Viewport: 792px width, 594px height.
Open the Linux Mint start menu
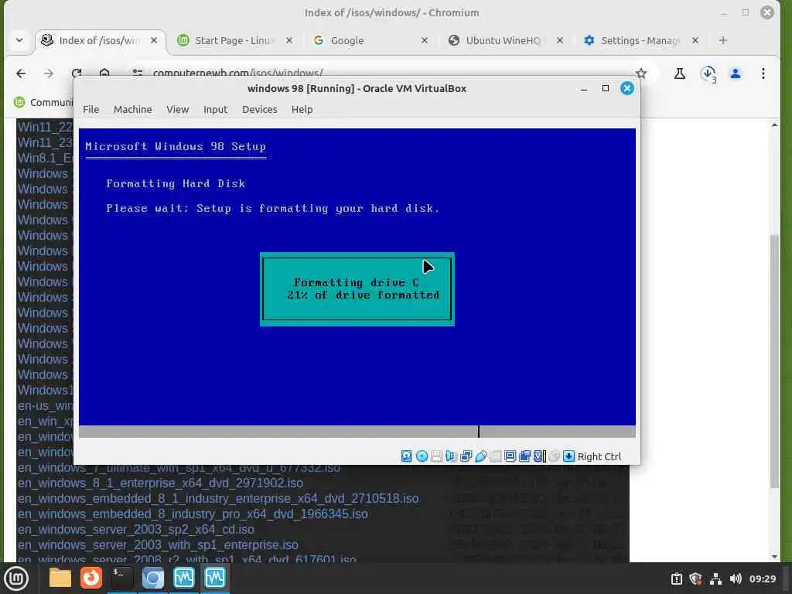coord(16,578)
